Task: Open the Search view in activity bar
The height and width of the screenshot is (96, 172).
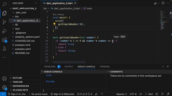Action: [x=4, y=4]
